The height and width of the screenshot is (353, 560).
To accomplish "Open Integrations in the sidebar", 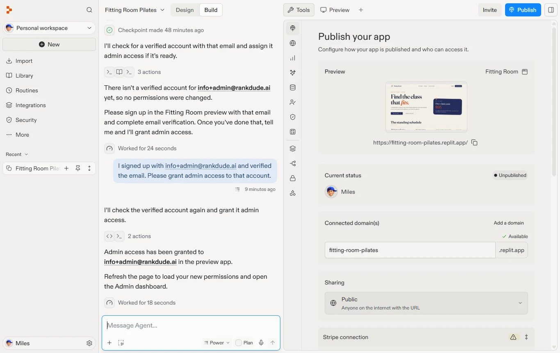I will tap(49, 105).
